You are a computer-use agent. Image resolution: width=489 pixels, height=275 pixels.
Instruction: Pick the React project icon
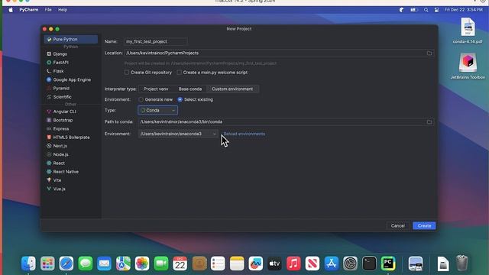[49, 163]
